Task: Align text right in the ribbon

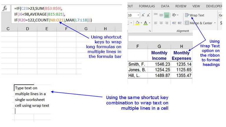Action: (x=167, y=23)
